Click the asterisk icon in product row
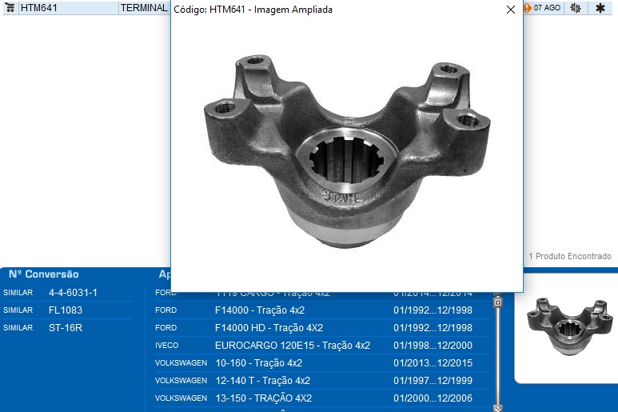The width and height of the screenshot is (618, 412). [600, 8]
